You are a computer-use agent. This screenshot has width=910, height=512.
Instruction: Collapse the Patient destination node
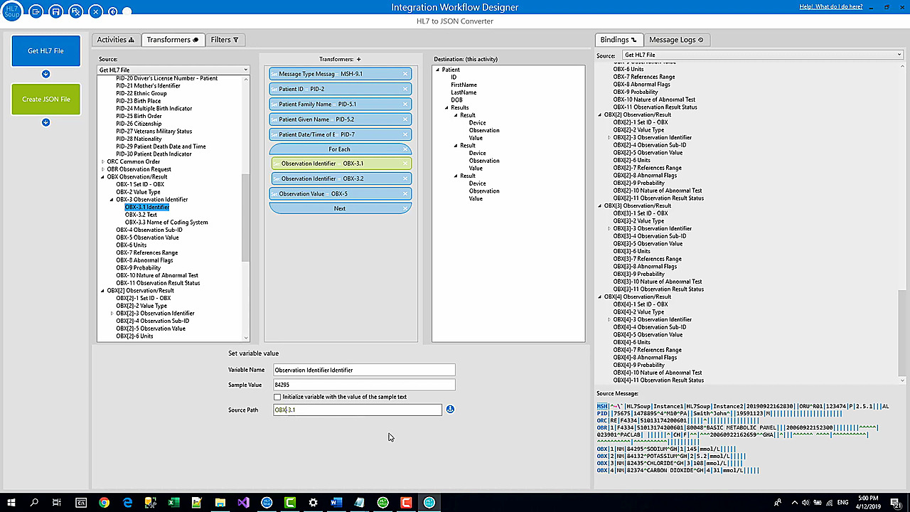point(438,70)
